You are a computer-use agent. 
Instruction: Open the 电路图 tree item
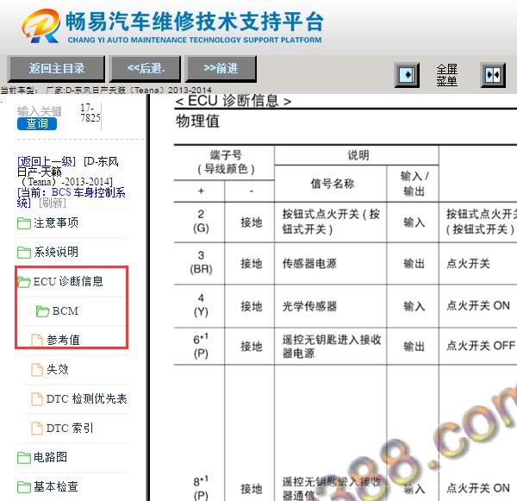tap(51, 457)
